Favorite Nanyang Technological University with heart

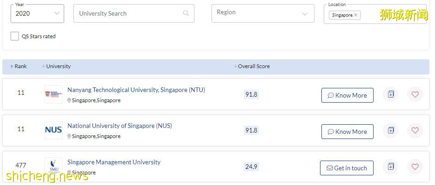415,94
